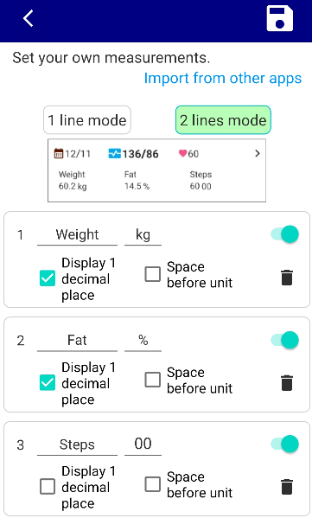Uncheck Display 1 decimal place for Weight

48,278
